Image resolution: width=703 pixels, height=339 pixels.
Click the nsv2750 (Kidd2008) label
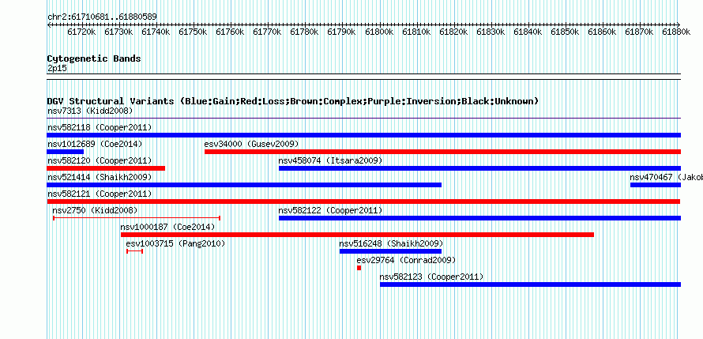coord(95,210)
